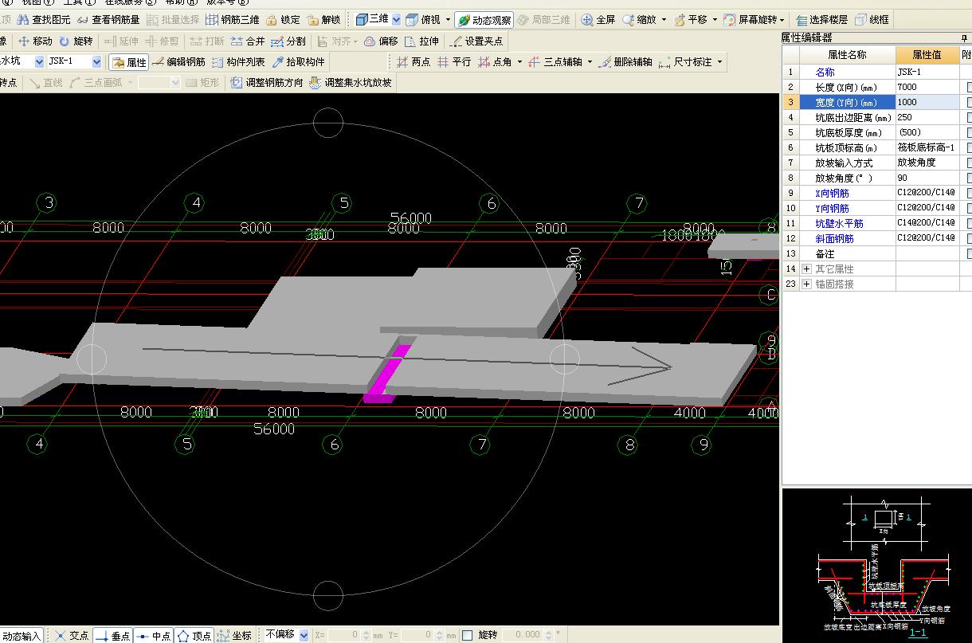Select the 移动 move tool

pyautogui.click(x=35, y=41)
